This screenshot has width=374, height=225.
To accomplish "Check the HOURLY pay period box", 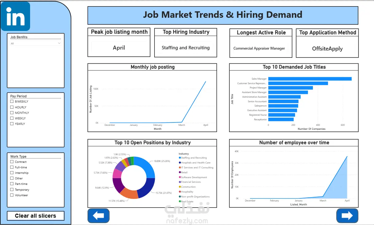I will pyautogui.click(x=12, y=107).
